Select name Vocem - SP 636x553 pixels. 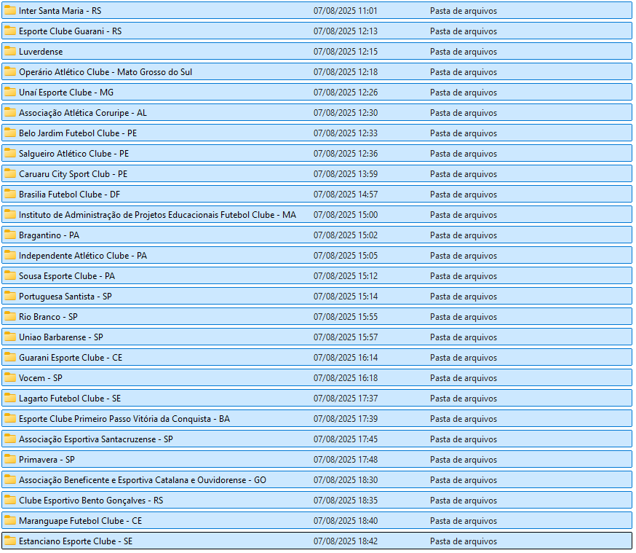(41, 378)
